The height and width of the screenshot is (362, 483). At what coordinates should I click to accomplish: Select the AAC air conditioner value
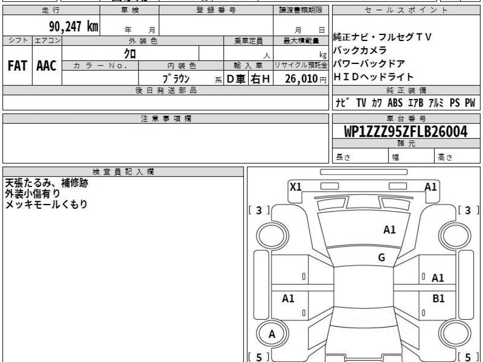(47, 66)
